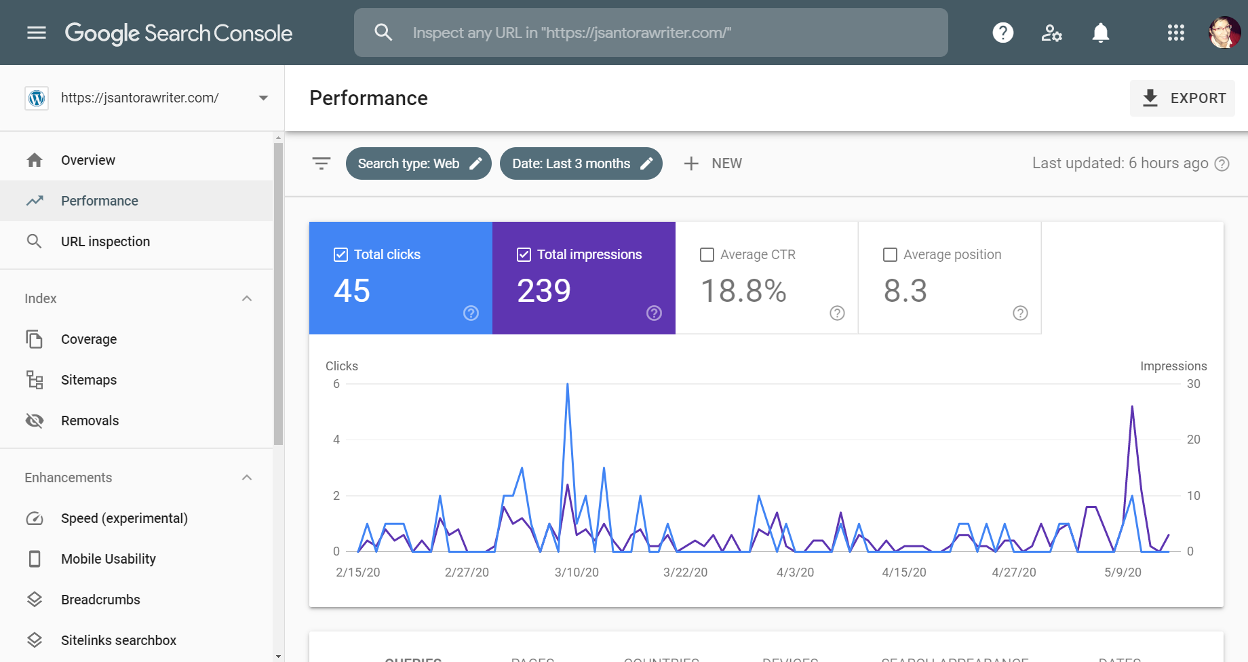Click the Sitemaps tree icon

pos(35,380)
